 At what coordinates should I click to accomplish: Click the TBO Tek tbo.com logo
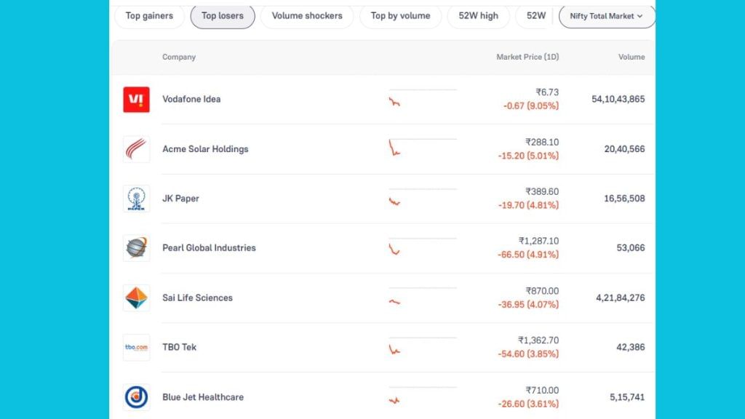click(136, 347)
